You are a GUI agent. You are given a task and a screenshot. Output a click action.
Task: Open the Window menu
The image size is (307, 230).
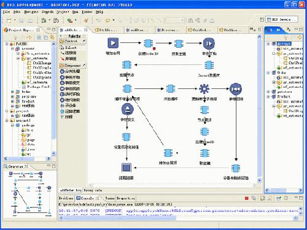(x=87, y=12)
